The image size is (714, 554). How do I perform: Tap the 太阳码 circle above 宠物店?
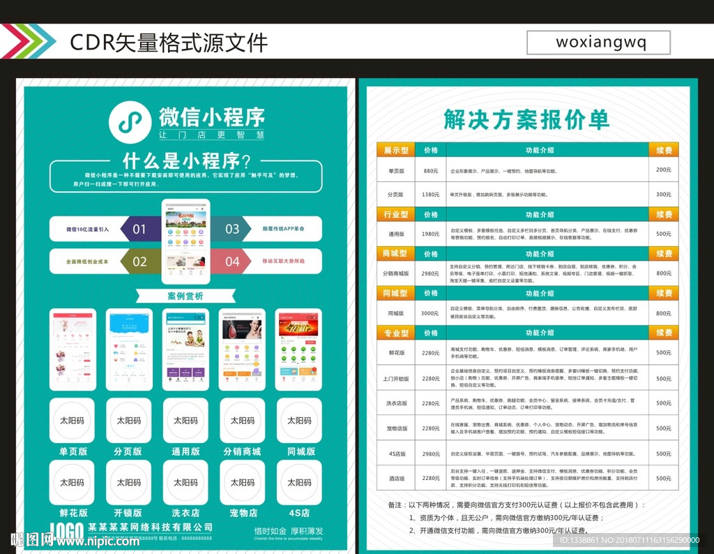242,482
